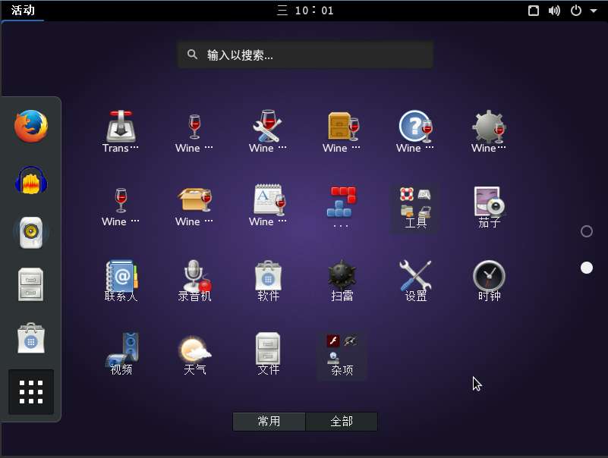Open Wine app with plain glass in second row
The height and width of the screenshot is (458, 608).
click(x=121, y=206)
